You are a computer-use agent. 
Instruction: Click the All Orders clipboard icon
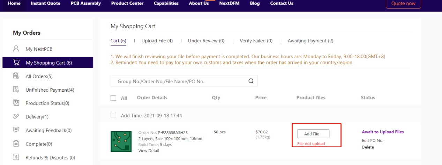[x=16, y=76]
